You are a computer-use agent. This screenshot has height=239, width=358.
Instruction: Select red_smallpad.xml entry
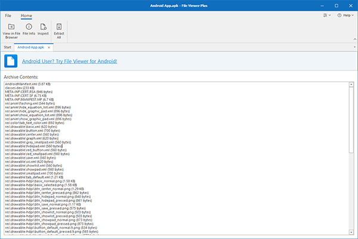[37, 154]
